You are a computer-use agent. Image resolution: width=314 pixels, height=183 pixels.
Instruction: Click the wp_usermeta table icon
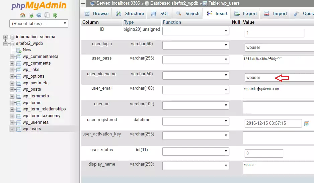19,122
